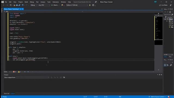174x98 pixels.
Task: Pin the Output panel
Action: coord(160,75)
